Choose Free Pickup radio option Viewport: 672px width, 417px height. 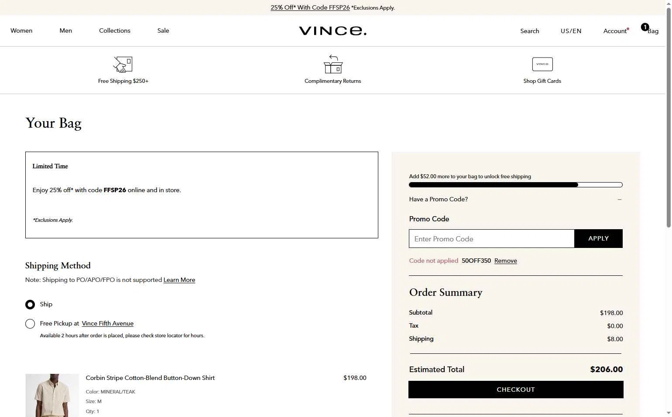click(x=30, y=324)
